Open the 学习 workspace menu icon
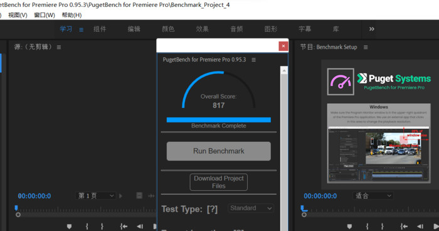The height and width of the screenshot is (231, 439). click(81, 30)
